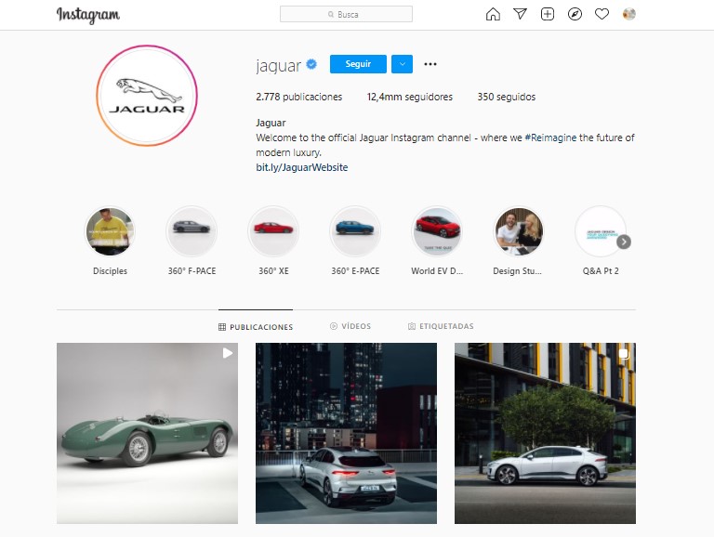714x537 pixels.
Task: Advance story highlights with the right arrow
Action: pos(624,242)
